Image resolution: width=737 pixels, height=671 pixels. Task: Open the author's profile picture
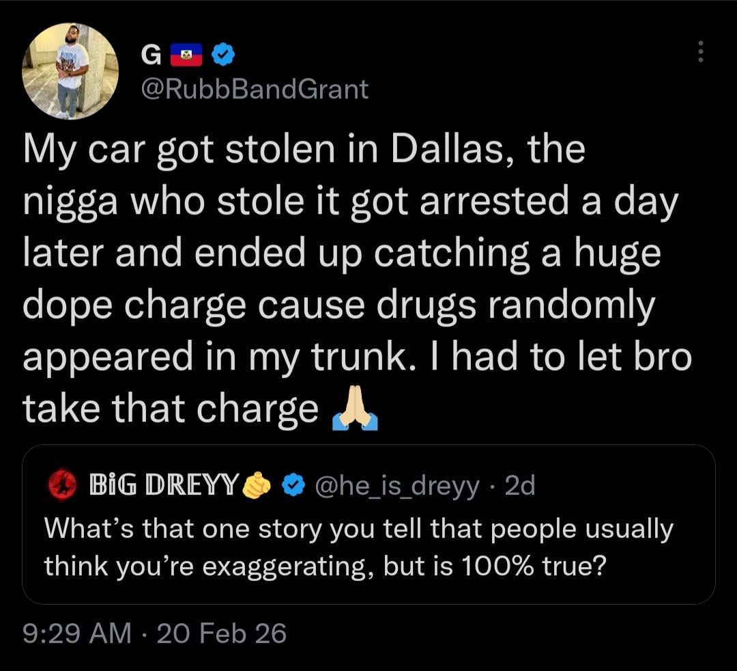coord(70,71)
